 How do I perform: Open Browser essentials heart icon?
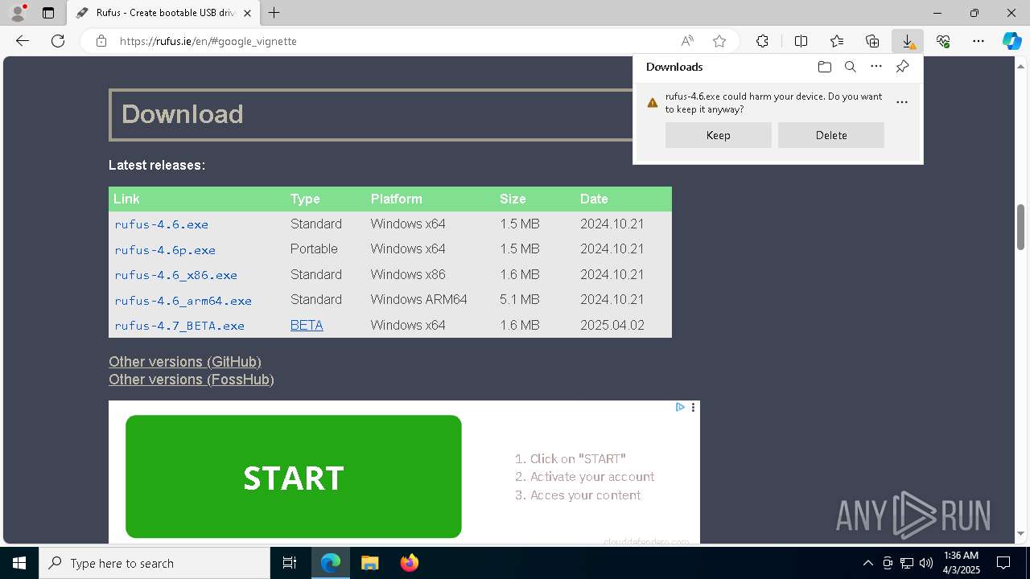coord(943,41)
